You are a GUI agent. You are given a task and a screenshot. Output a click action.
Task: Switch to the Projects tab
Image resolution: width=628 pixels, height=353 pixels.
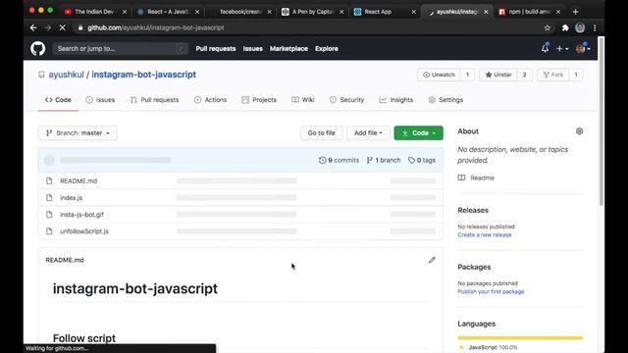[x=259, y=100]
